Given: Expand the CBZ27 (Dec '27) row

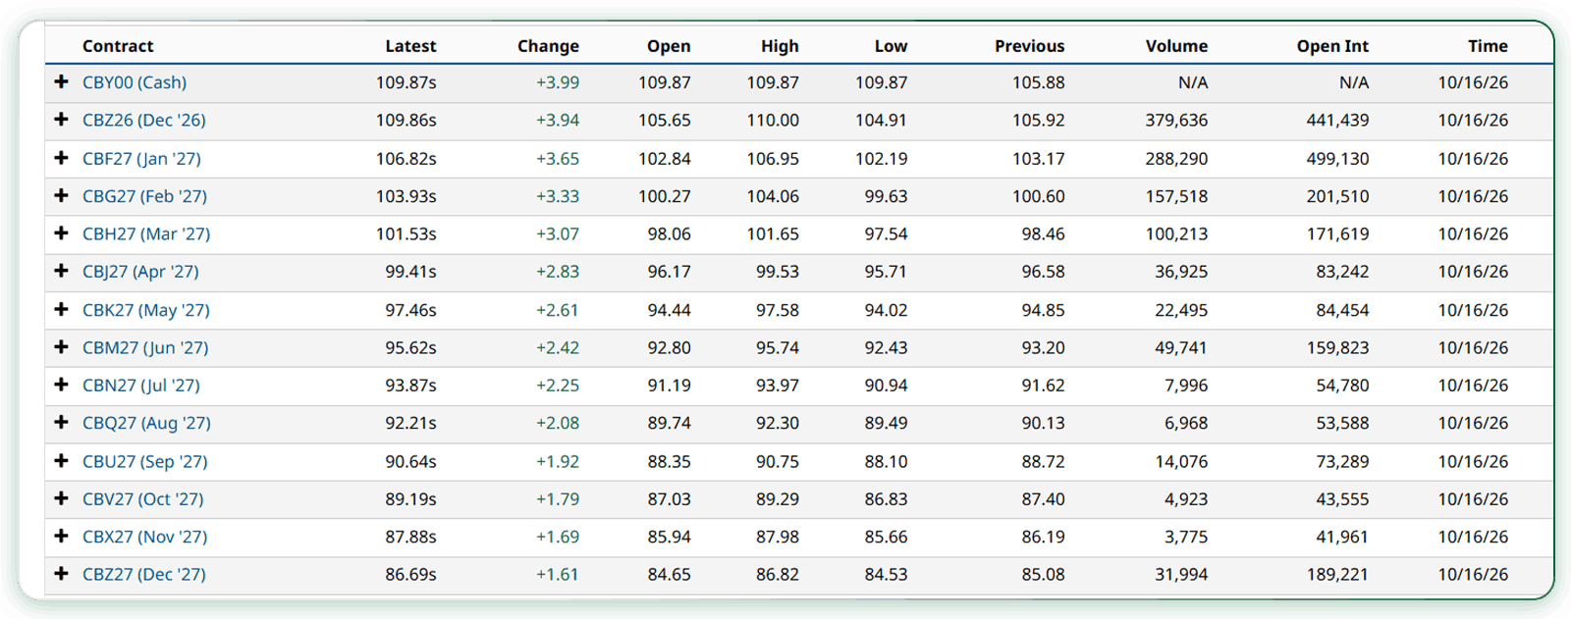Looking at the screenshot, I should pyautogui.click(x=61, y=574).
